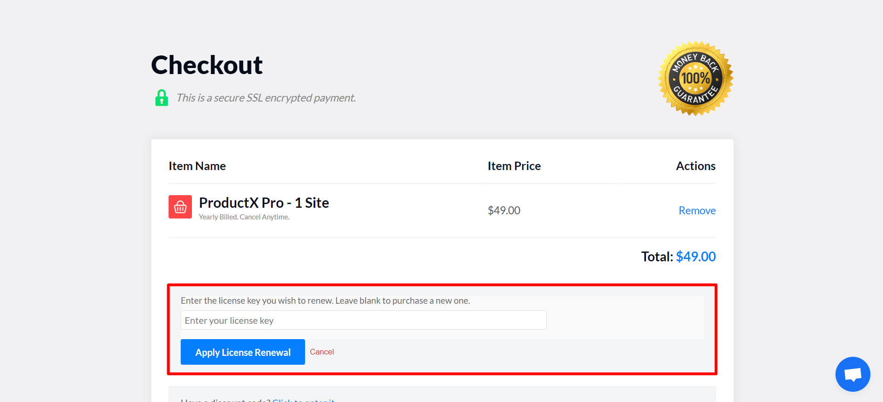Click the green SSL padlock icon
The height and width of the screenshot is (402, 883).
pyautogui.click(x=162, y=98)
